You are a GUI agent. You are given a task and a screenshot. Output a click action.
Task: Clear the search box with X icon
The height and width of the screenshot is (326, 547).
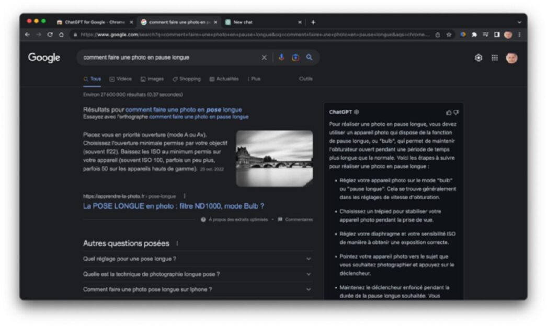(x=264, y=57)
